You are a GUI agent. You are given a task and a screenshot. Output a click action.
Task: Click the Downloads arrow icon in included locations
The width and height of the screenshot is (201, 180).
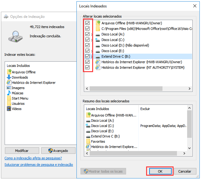9,77
